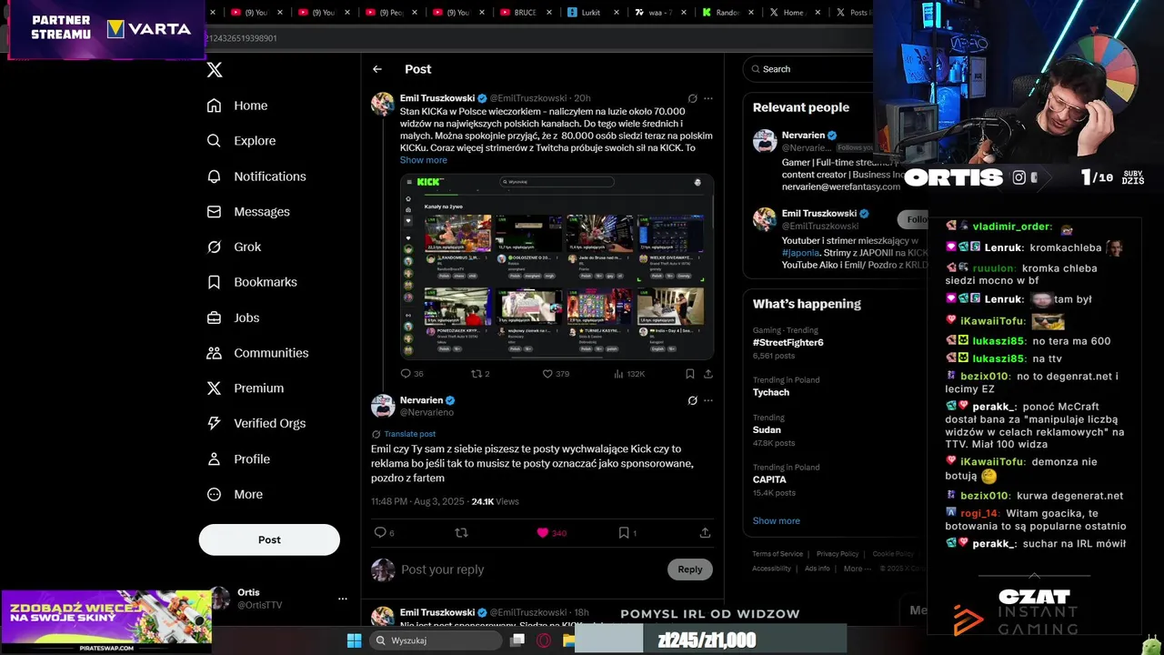Viewport: 1164px width, 655px height.
Task: Open the #StreetFighter6 trend
Action: [788, 342]
